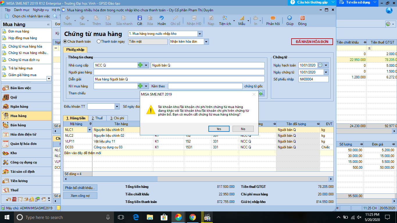Switch to the 3. Chi phí tab
Viewport: 397px width, 223px height.
click(x=117, y=118)
